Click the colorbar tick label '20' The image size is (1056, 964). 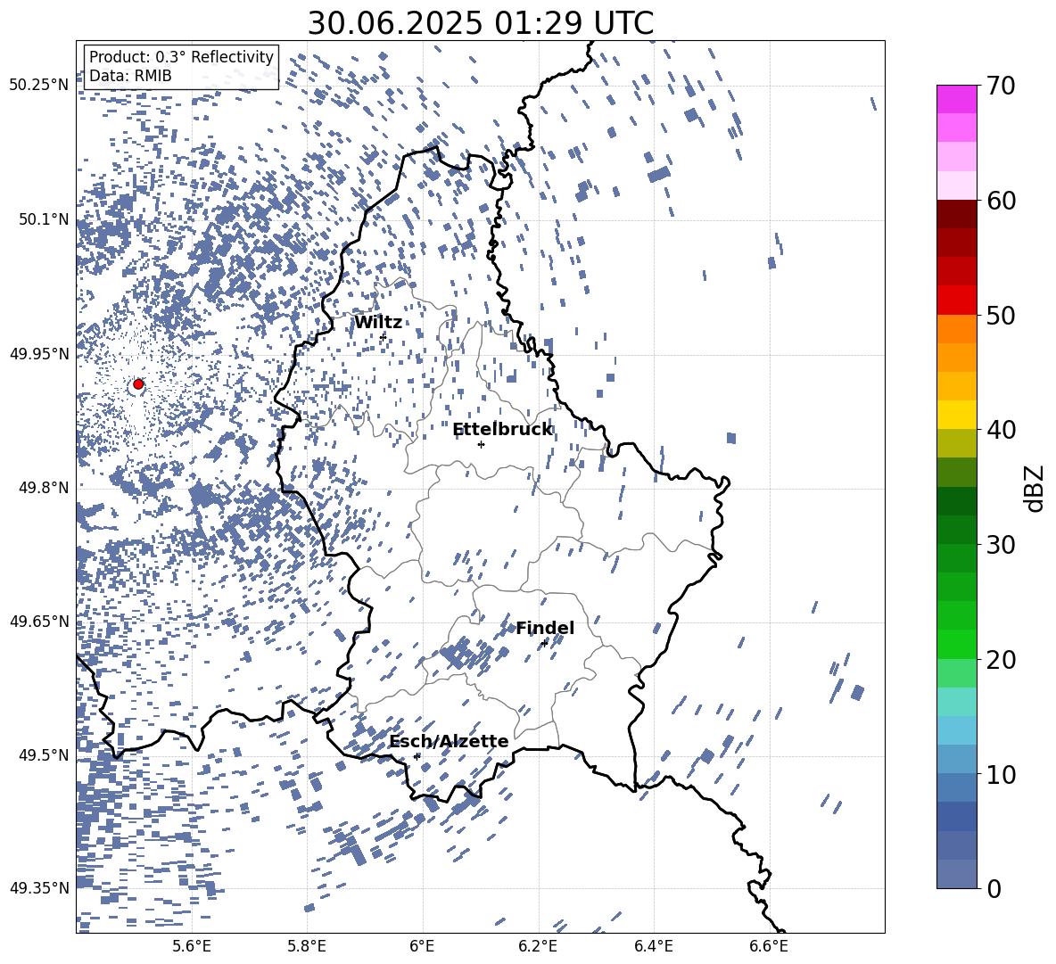(x=1001, y=659)
